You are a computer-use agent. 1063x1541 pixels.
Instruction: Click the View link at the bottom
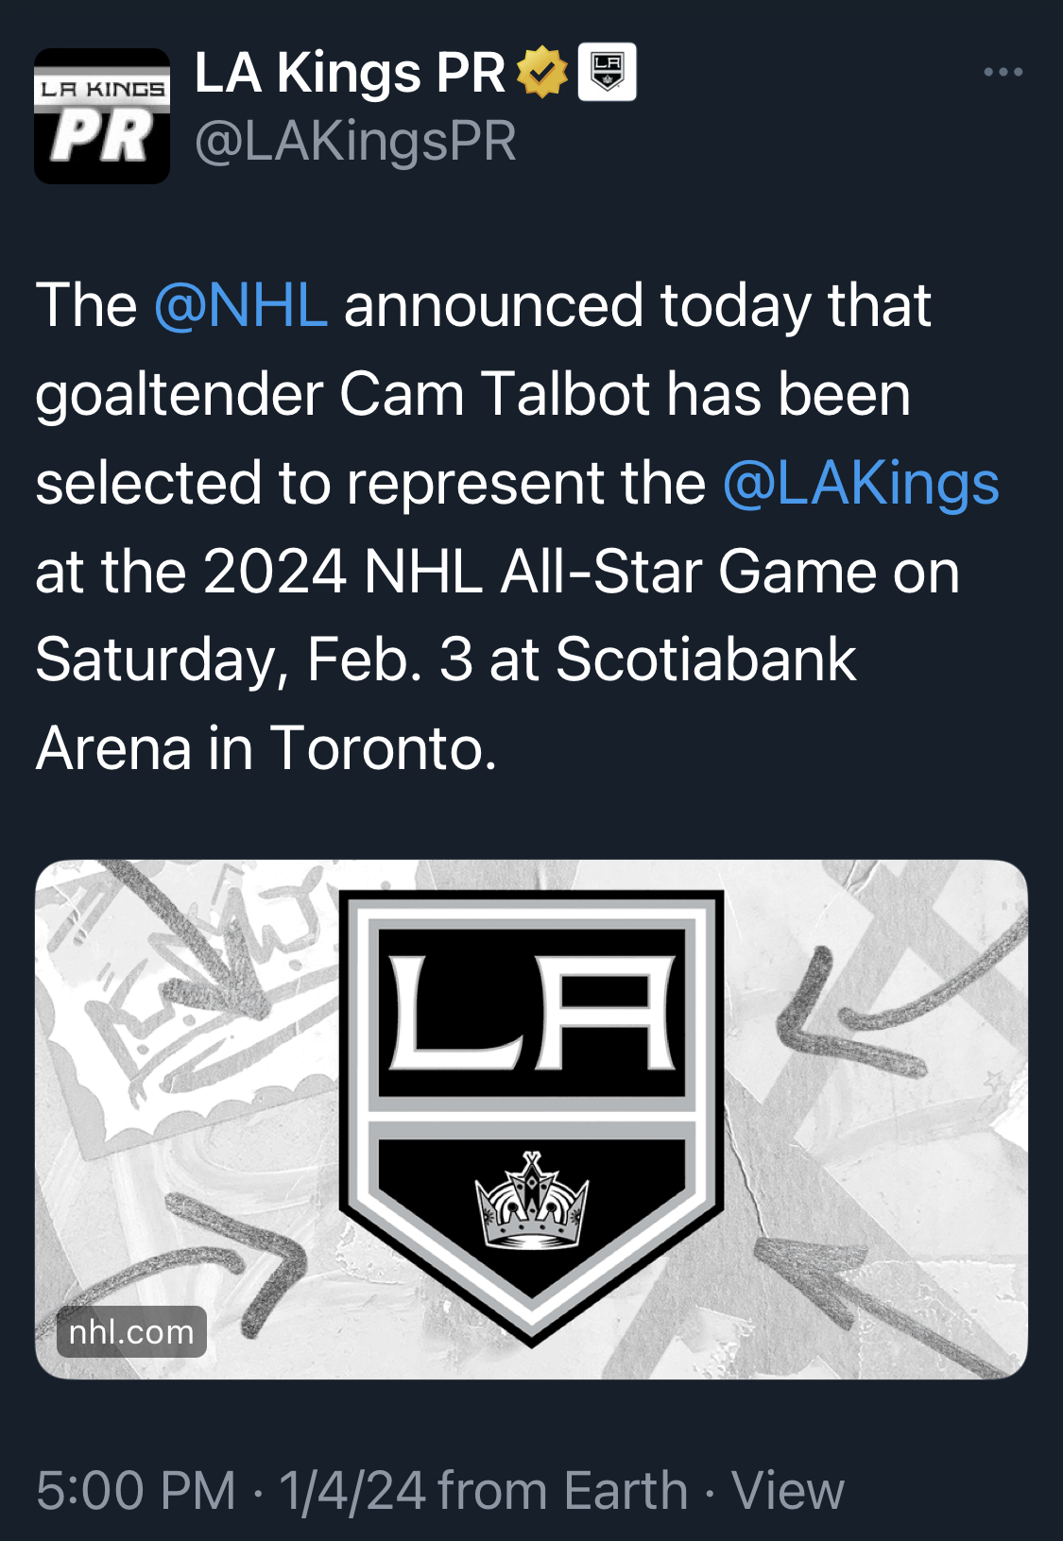tap(787, 1491)
